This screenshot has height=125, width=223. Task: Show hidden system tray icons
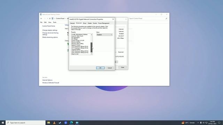pos(198,123)
